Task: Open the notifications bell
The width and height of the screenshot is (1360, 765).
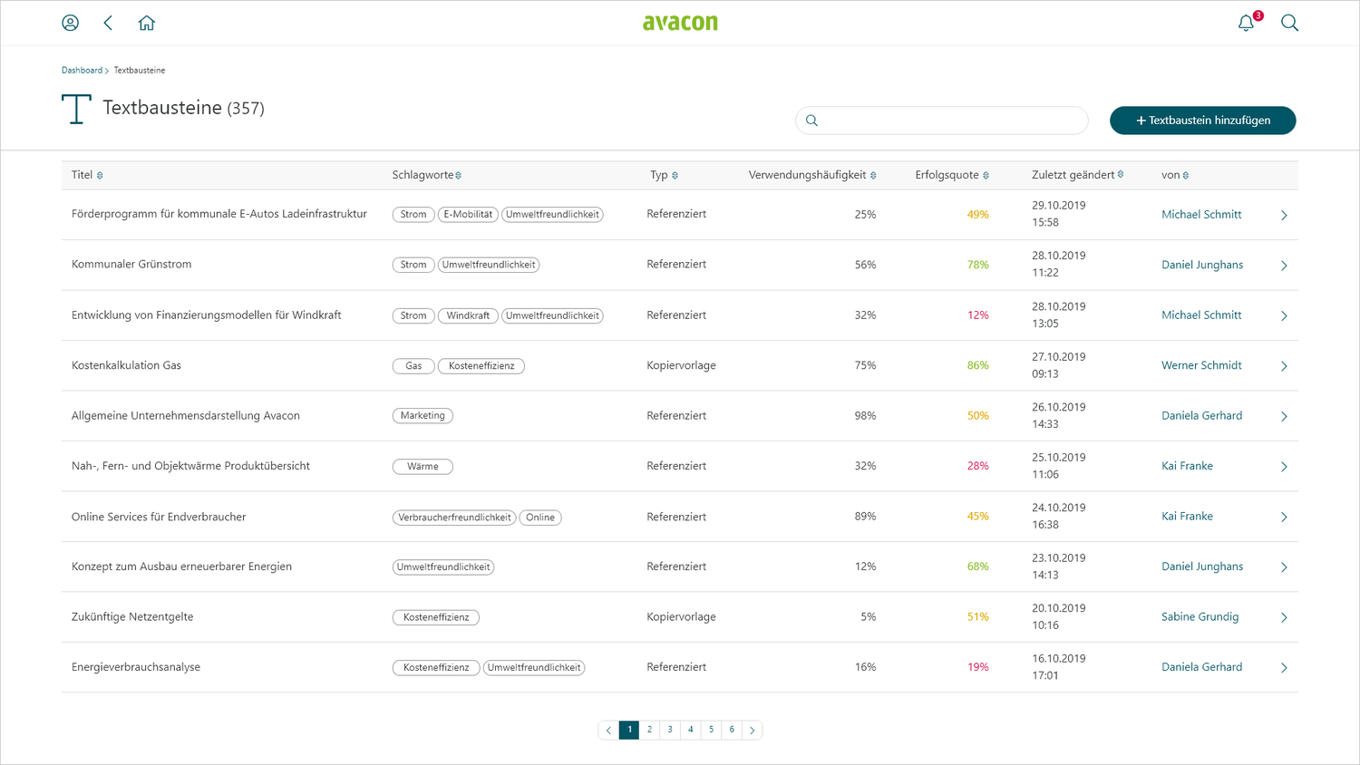Action: point(1247,23)
